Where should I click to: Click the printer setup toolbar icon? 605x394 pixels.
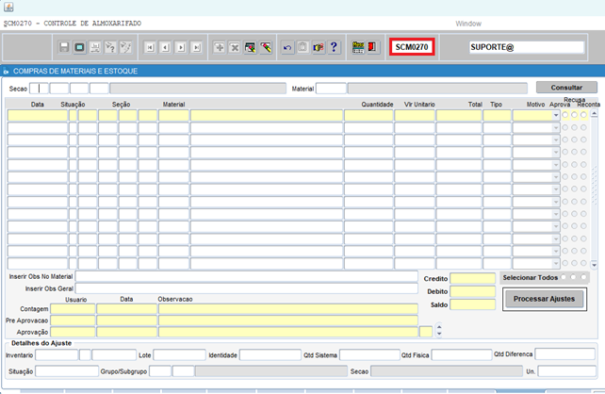point(95,47)
